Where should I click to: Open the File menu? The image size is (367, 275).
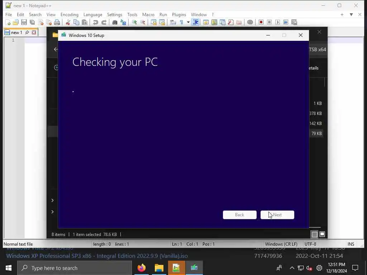9,14
